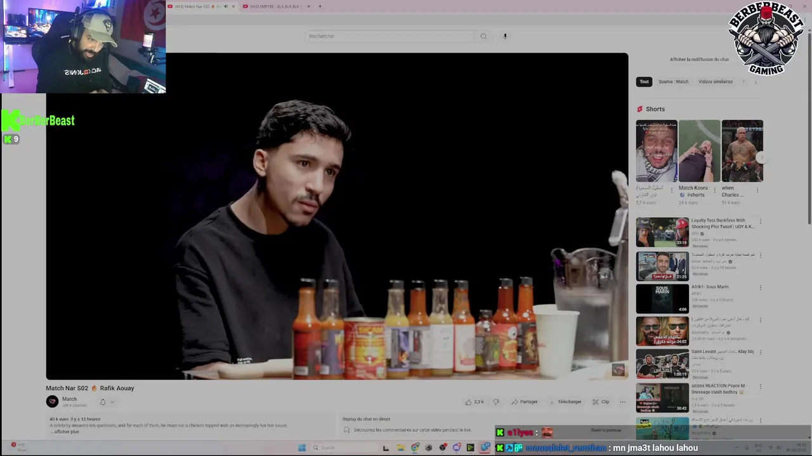Open the Windows Start button

click(x=302, y=448)
